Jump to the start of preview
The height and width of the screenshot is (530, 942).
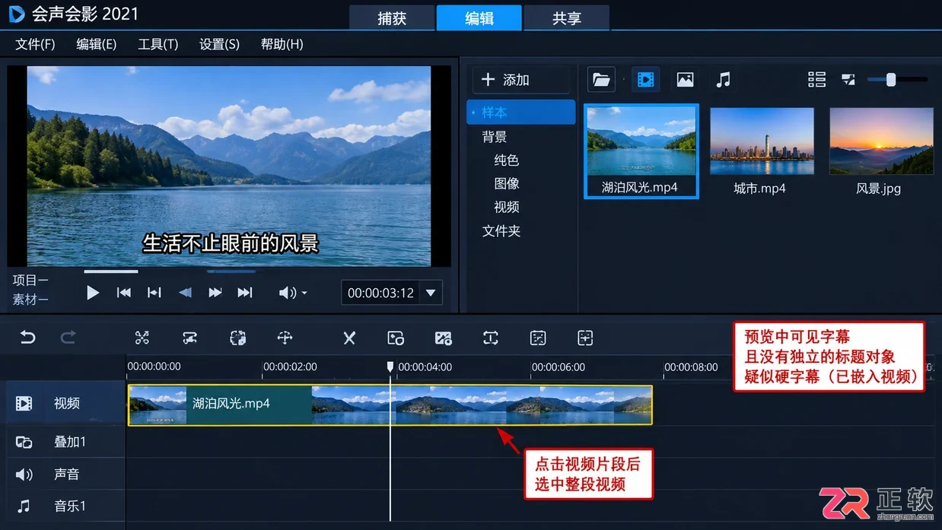tap(124, 293)
